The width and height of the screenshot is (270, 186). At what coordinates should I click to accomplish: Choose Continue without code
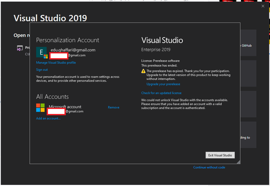(x=209, y=167)
